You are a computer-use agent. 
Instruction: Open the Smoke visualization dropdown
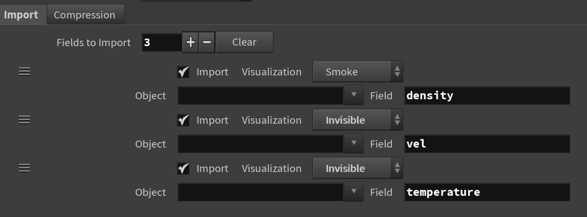click(x=358, y=72)
